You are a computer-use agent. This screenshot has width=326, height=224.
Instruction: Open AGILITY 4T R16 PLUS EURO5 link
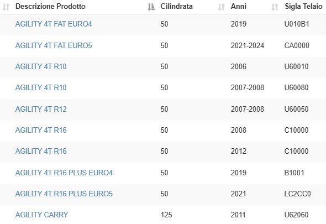[64, 194]
